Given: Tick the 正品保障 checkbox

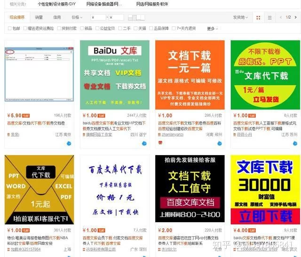Looking at the screenshot, I should [151, 28].
